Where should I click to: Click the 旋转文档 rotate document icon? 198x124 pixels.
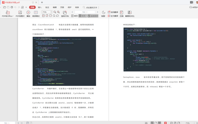click(x=65, y=14)
